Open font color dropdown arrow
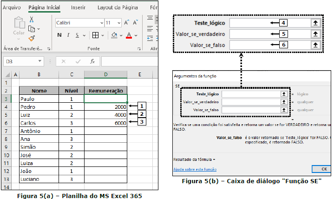This screenshot has height=199, width=334. tap(136, 35)
